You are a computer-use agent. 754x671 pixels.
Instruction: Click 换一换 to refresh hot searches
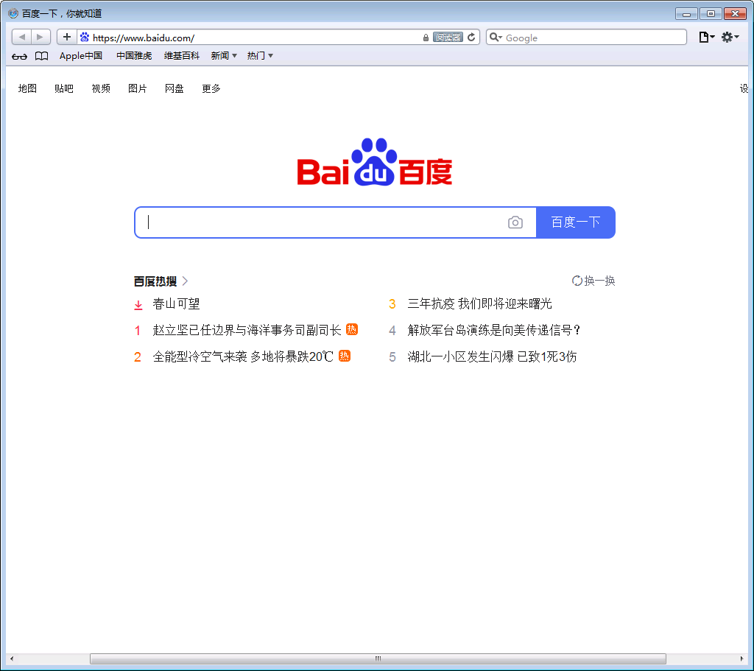tap(593, 281)
